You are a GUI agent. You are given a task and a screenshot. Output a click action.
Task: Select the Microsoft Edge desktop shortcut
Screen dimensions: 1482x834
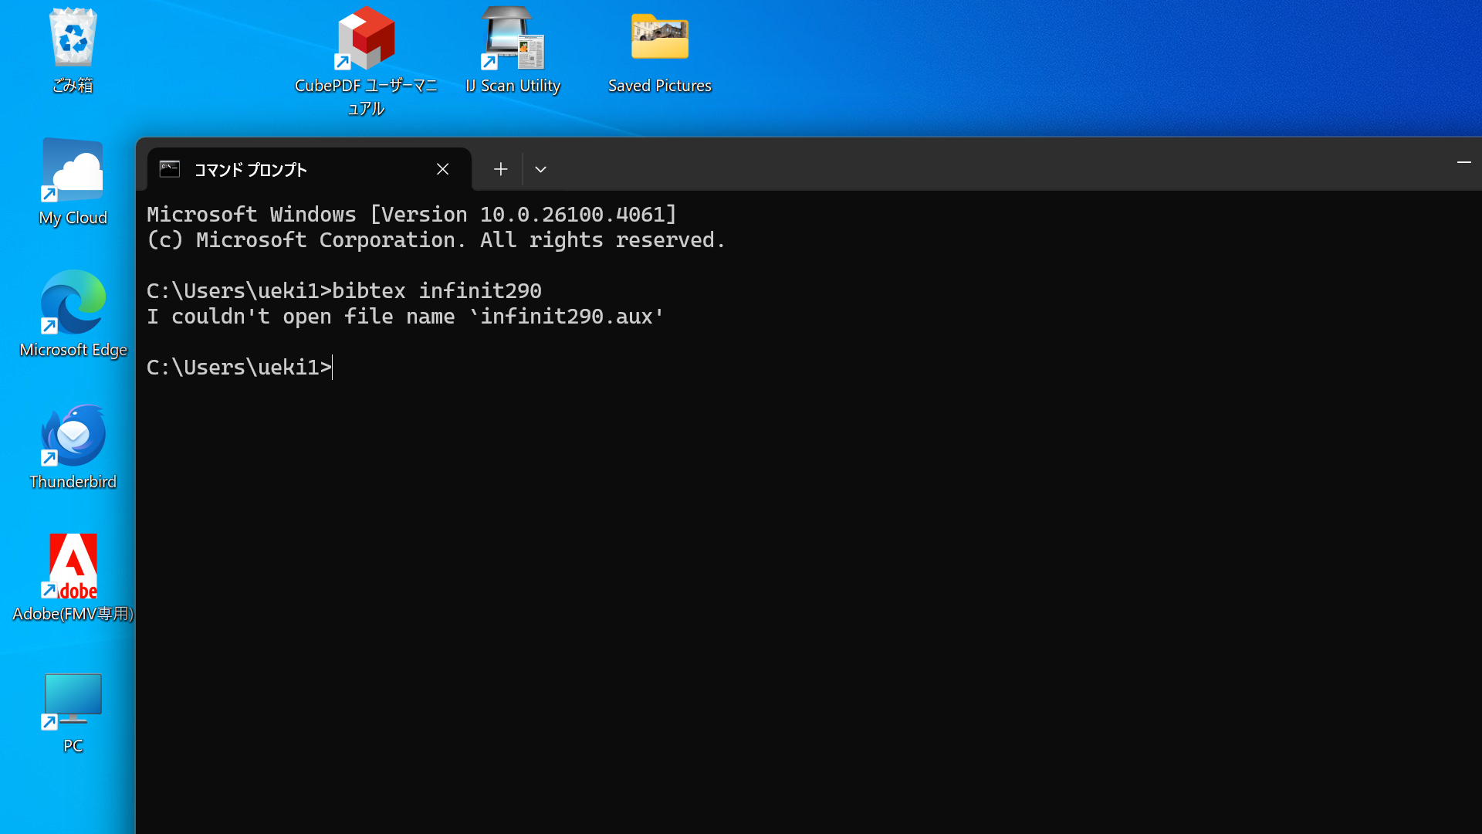73,315
